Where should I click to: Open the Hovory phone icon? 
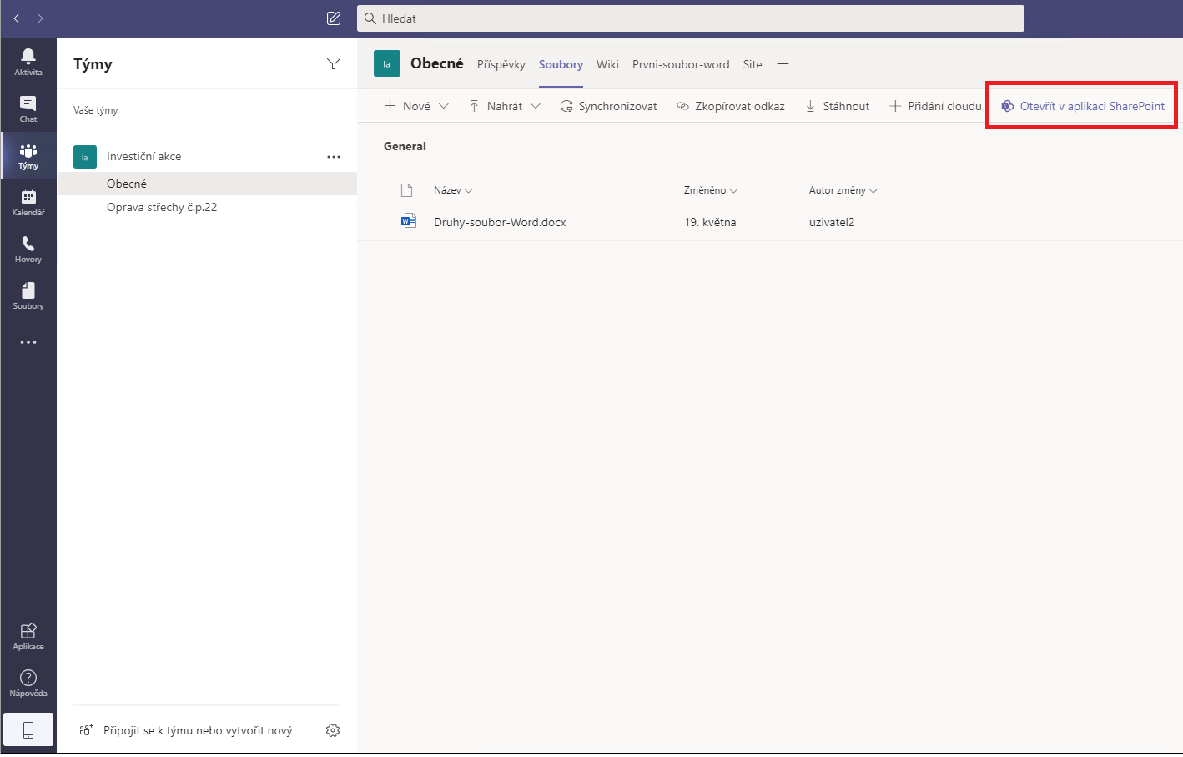pos(28,249)
